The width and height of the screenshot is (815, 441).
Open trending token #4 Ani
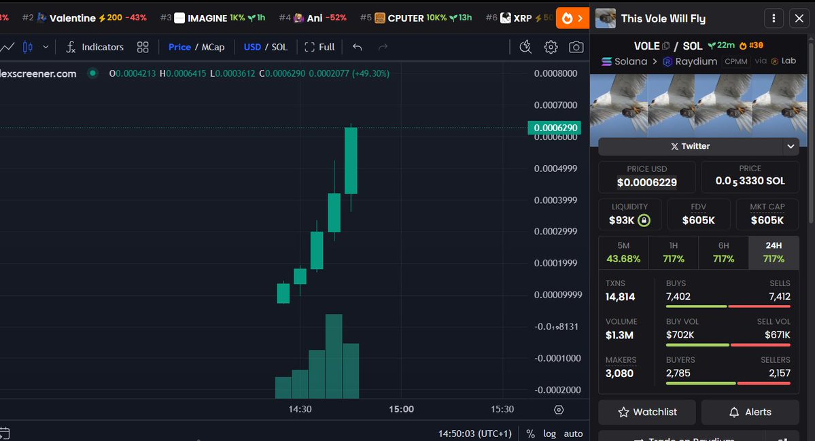[x=313, y=18]
